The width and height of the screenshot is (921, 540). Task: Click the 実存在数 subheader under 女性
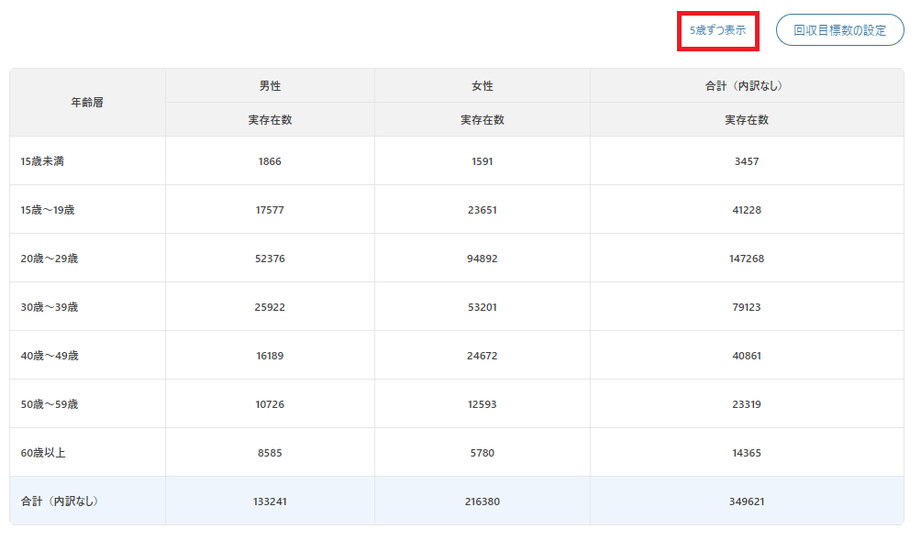click(x=483, y=120)
